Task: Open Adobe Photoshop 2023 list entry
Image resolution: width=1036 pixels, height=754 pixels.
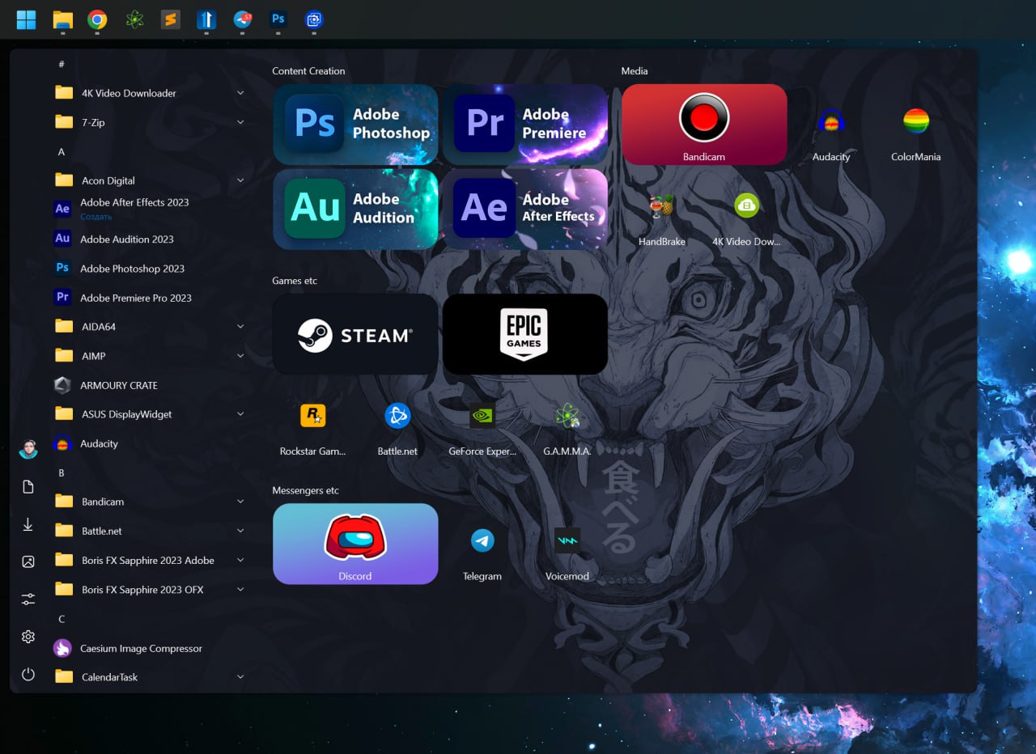Action: 150,268
